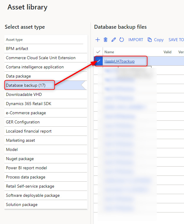The height and width of the screenshot is (224, 184).
Task: Uncheck the selected UATbackup row checkbox
Action: point(99,61)
